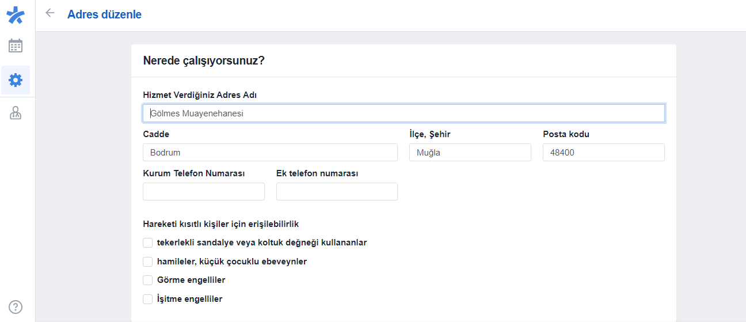Open the doctor profile icon in the sidebar
The image size is (746, 322).
pos(16,113)
